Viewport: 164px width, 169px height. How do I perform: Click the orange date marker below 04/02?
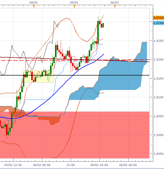coord(34,6)
